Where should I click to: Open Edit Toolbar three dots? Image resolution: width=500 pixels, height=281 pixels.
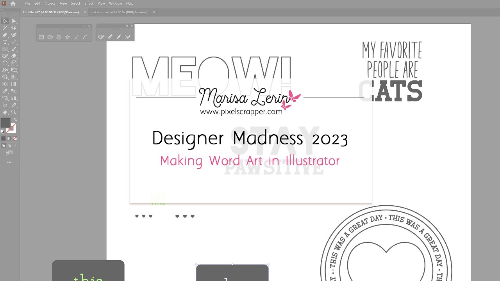(9, 162)
